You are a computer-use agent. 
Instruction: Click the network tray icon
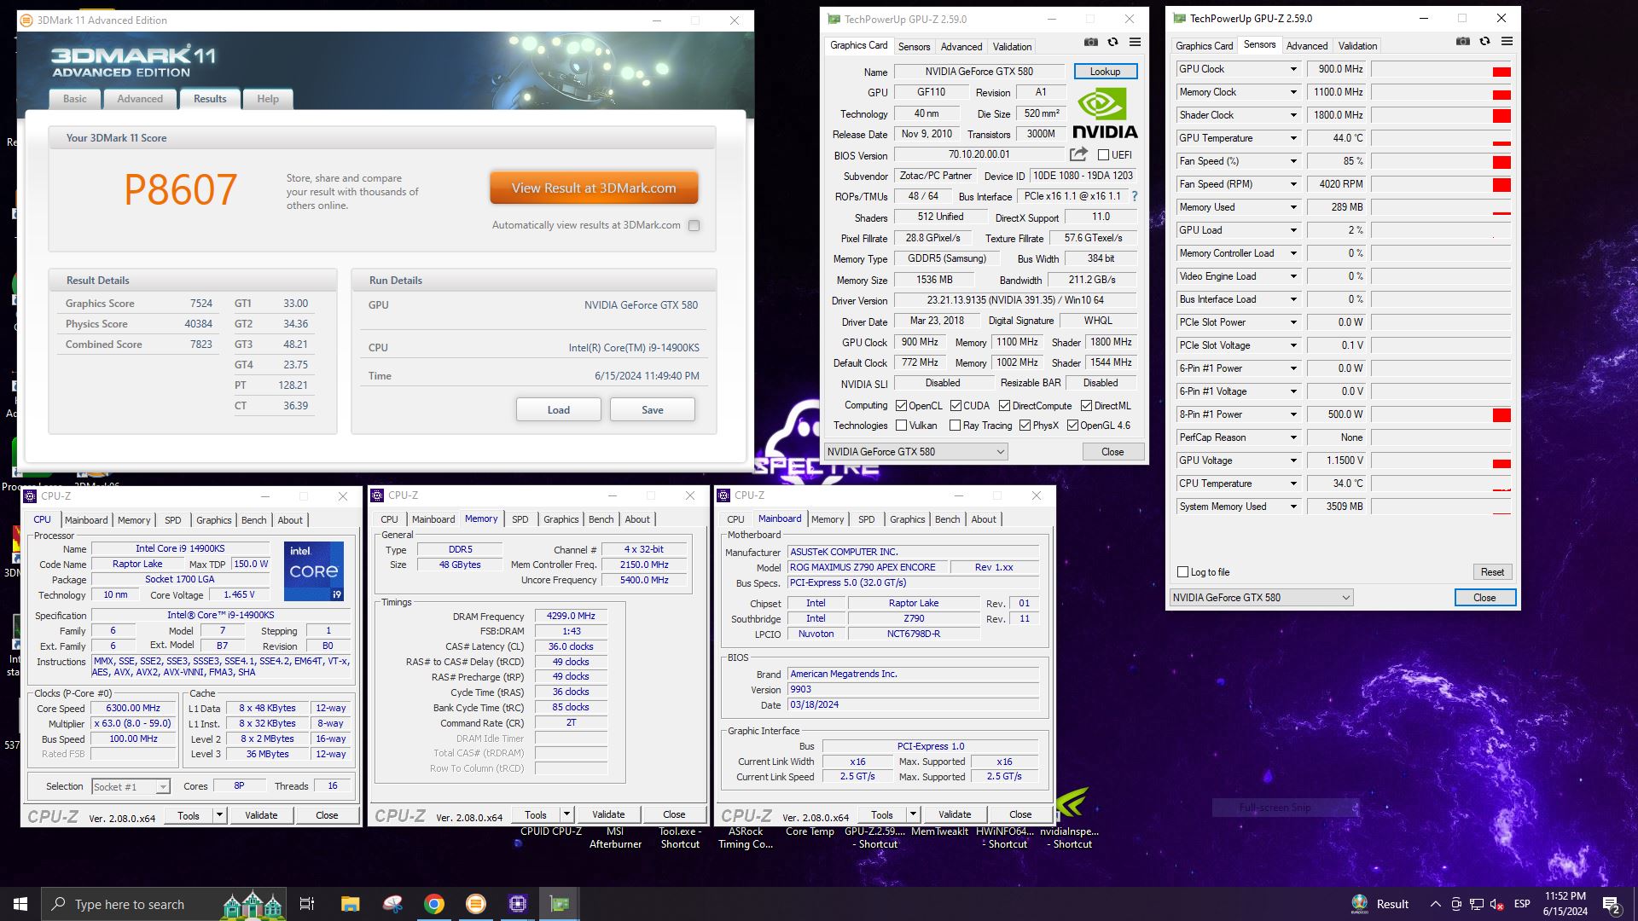coord(1476,904)
